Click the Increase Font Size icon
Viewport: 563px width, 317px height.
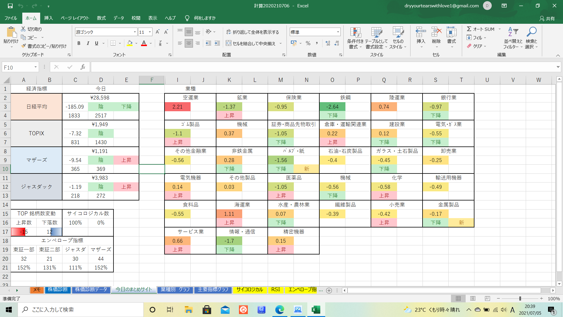[x=157, y=32]
